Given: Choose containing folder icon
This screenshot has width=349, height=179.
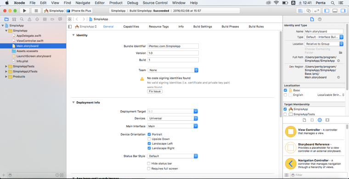Looking at the screenshot, I should [340, 52].
